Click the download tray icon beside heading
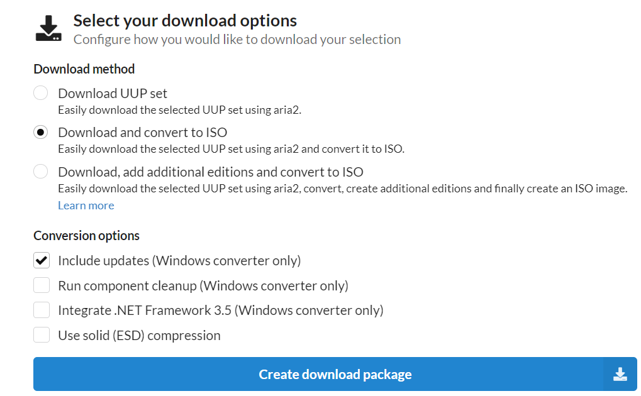Screen dimensions: 641x396 click(x=48, y=29)
